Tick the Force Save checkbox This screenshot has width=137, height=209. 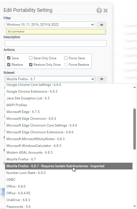(x=66, y=58)
